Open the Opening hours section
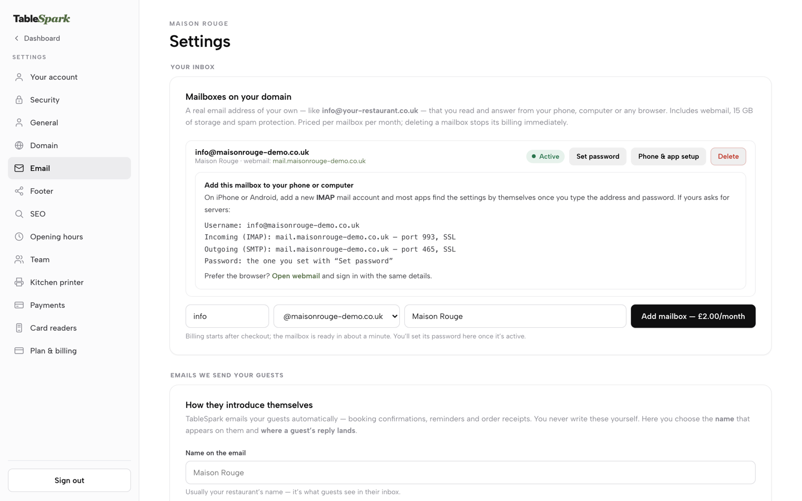802x501 pixels. [69, 237]
